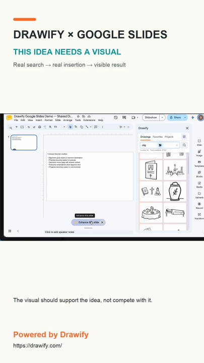Collapse the toolbar with the up chevron

(128, 127)
